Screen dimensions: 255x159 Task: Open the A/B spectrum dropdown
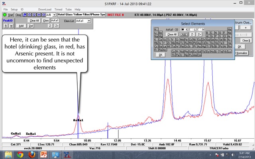pos(54,15)
